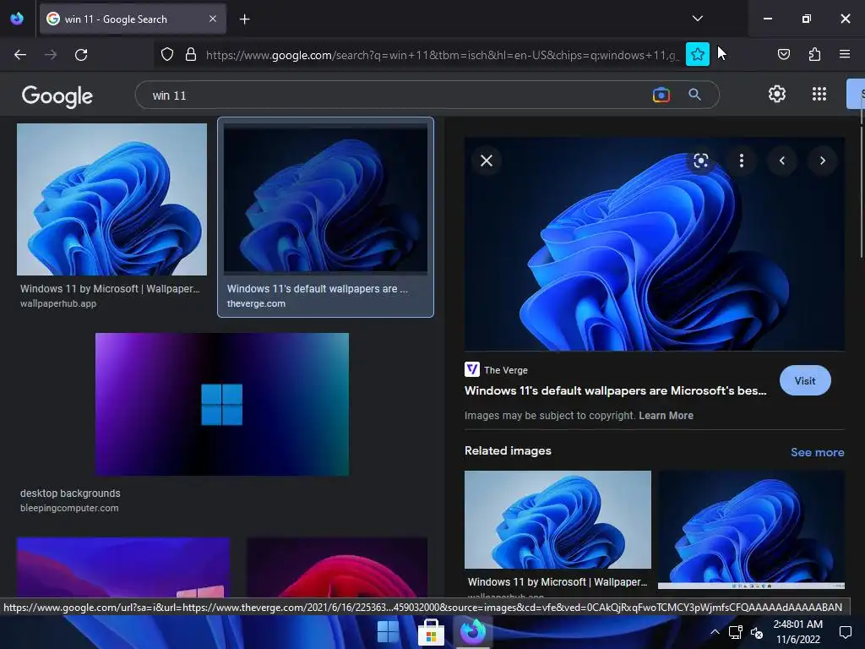The image size is (865, 649).
Task: Open the default wallpapers article title link
Action: tap(615, 390)
